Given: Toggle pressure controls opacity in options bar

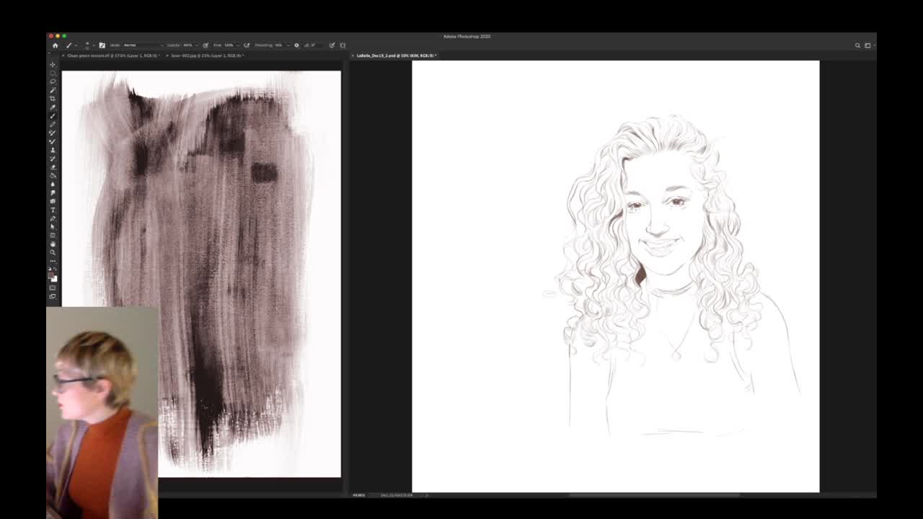Looking at the screenshot, I should pyautogui.click(x=204, y=45).
